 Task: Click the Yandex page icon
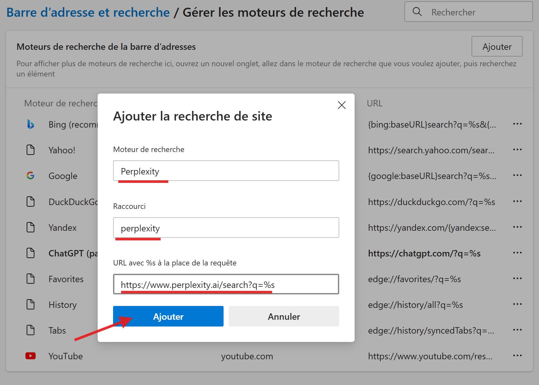[31, 227]
